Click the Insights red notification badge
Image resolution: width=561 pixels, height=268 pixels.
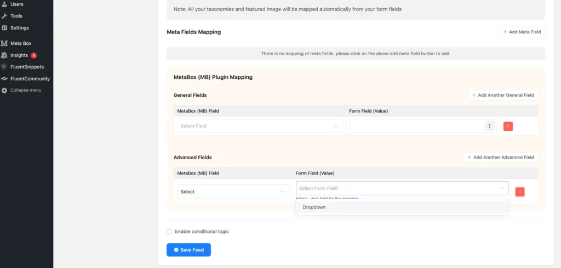click(x=33, y=55)
